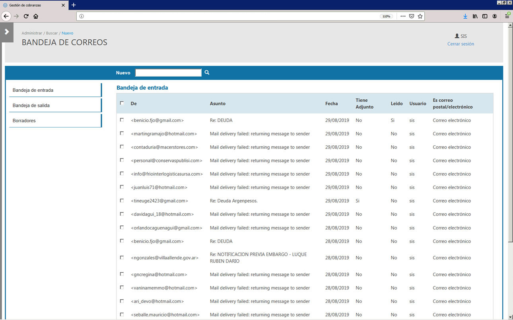Open Re: NOTIFICACION PREVIA EMBARGO message
The image size is (513, 320).
click(258, 258)
